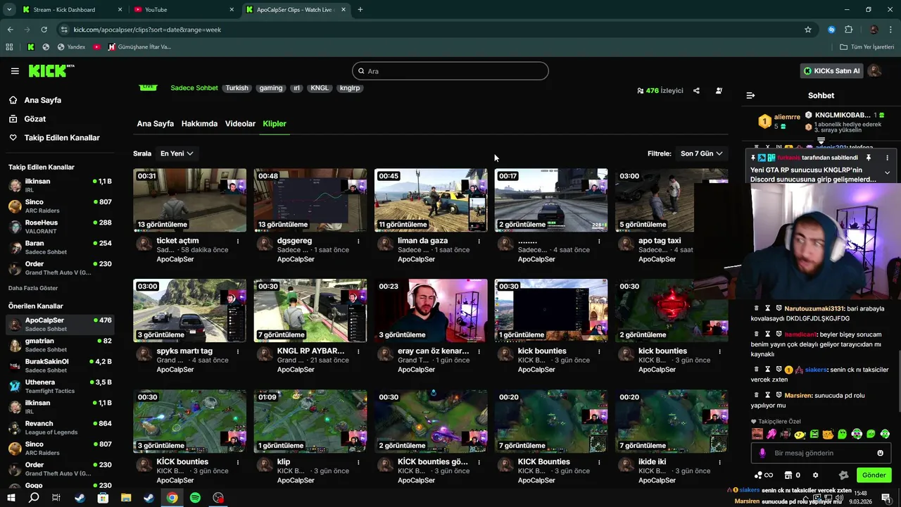901x507 pixels.
Task: Click the purple microphone chat icon
Action: pyautogui.click(x=762, y=453)
